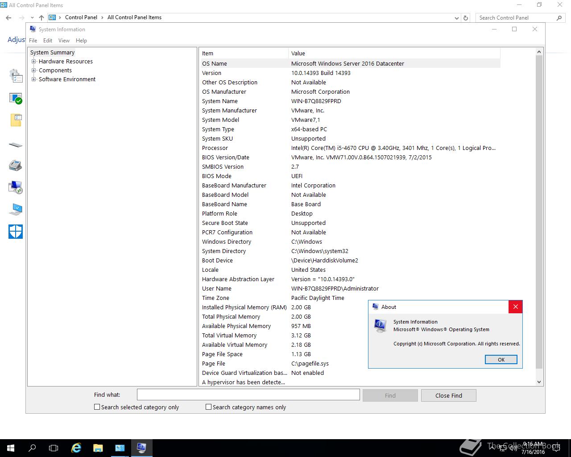Open taskbar search magnifier
Image resolution: width=571 pixels, height=457 pixels.
pos(32,448)
